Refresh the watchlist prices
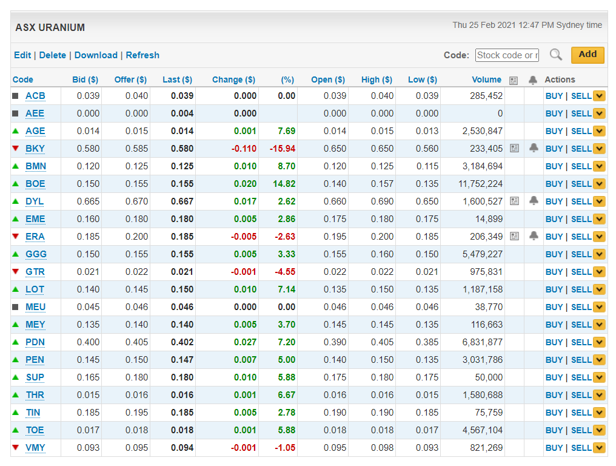 point(142,55)
